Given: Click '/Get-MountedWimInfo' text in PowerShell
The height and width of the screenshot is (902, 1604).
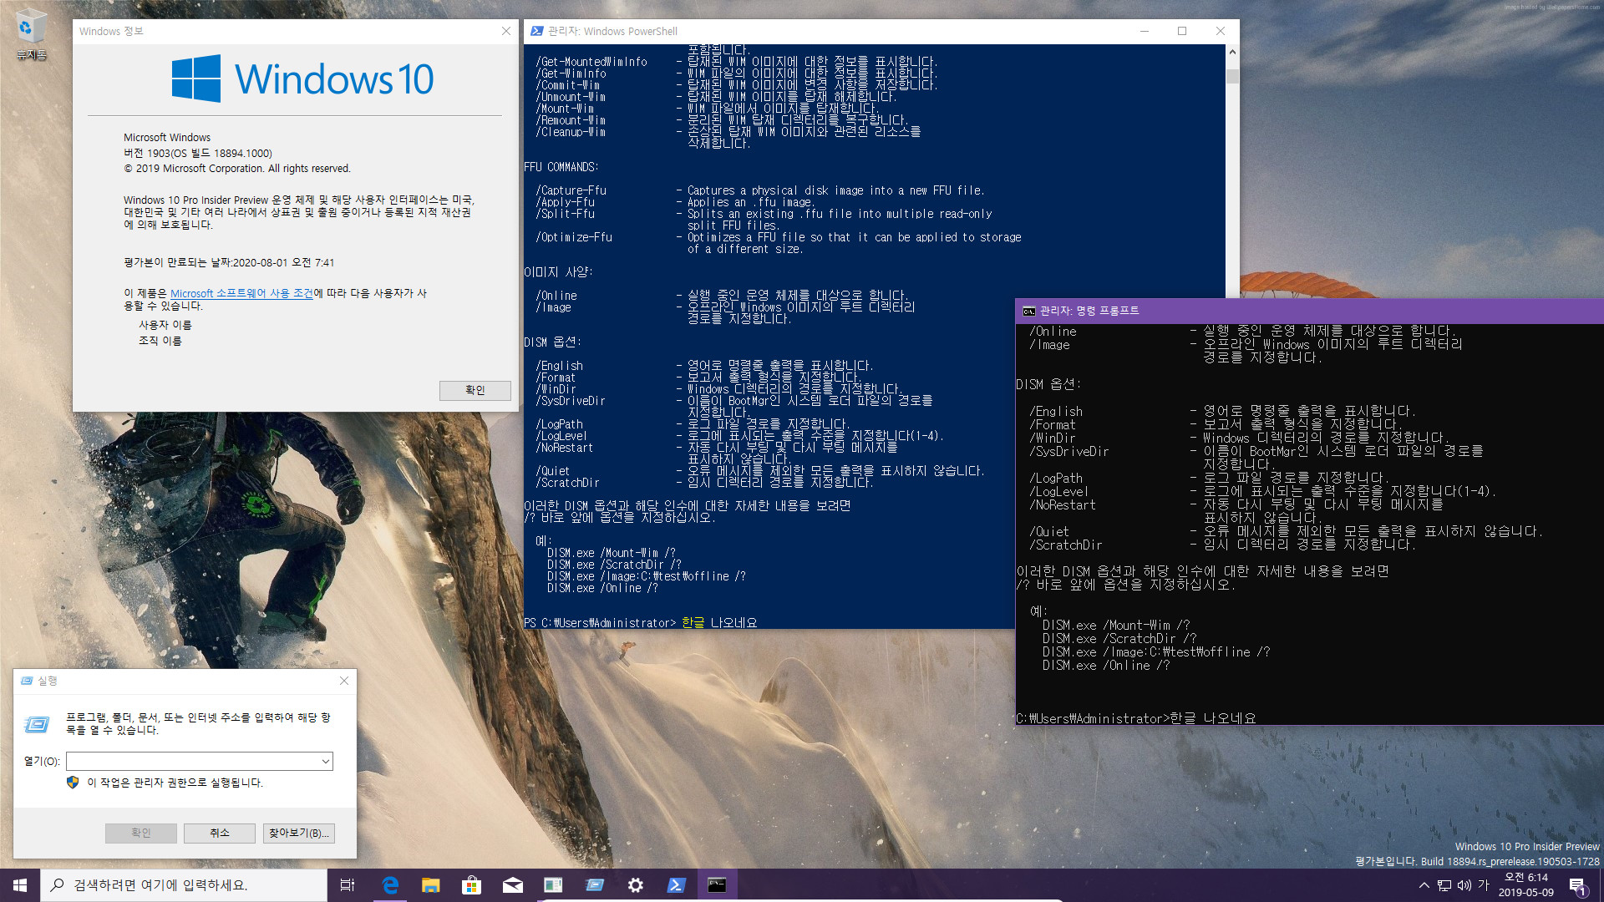Looking at the screenshot, I should click(591, 62).
